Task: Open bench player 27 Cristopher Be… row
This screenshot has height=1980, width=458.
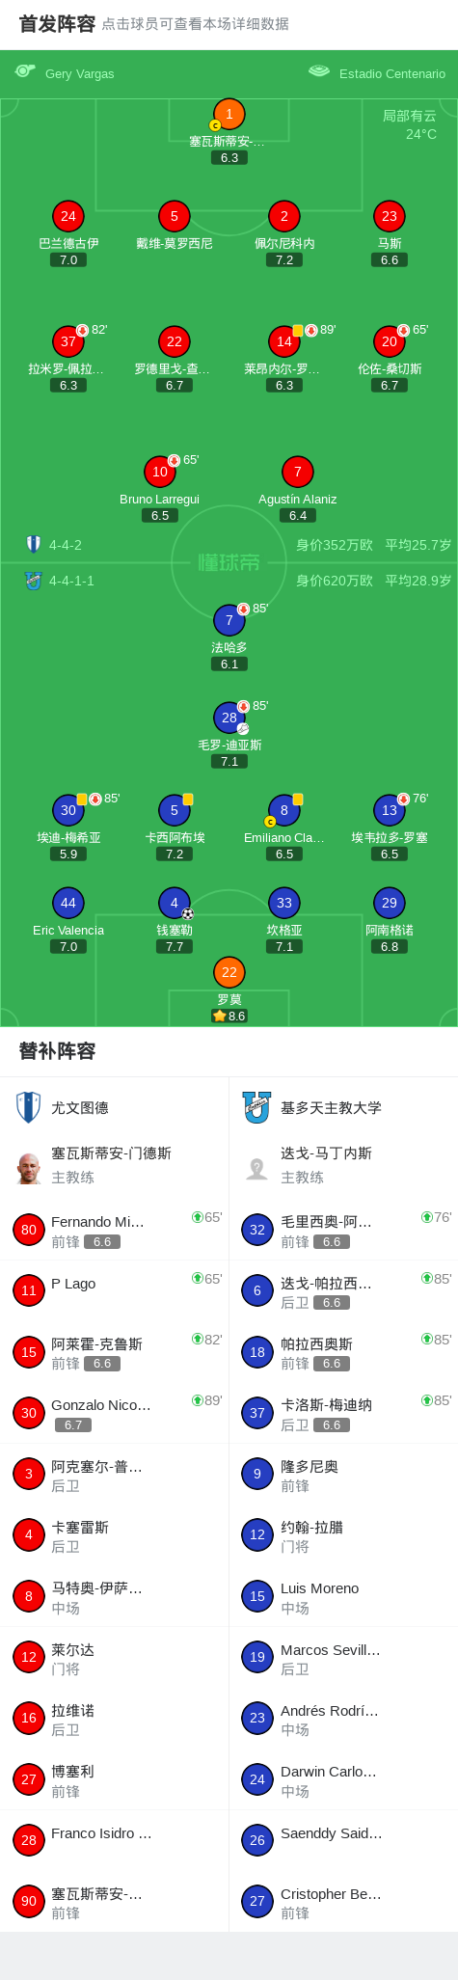Action: point(343,1902)
